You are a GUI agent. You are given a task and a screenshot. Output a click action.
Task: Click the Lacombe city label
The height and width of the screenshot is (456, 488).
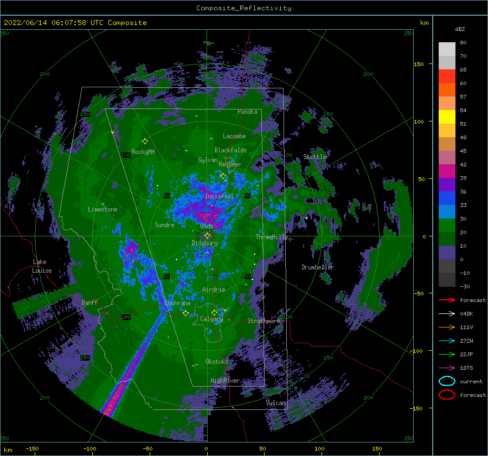(x=234, y=136)
